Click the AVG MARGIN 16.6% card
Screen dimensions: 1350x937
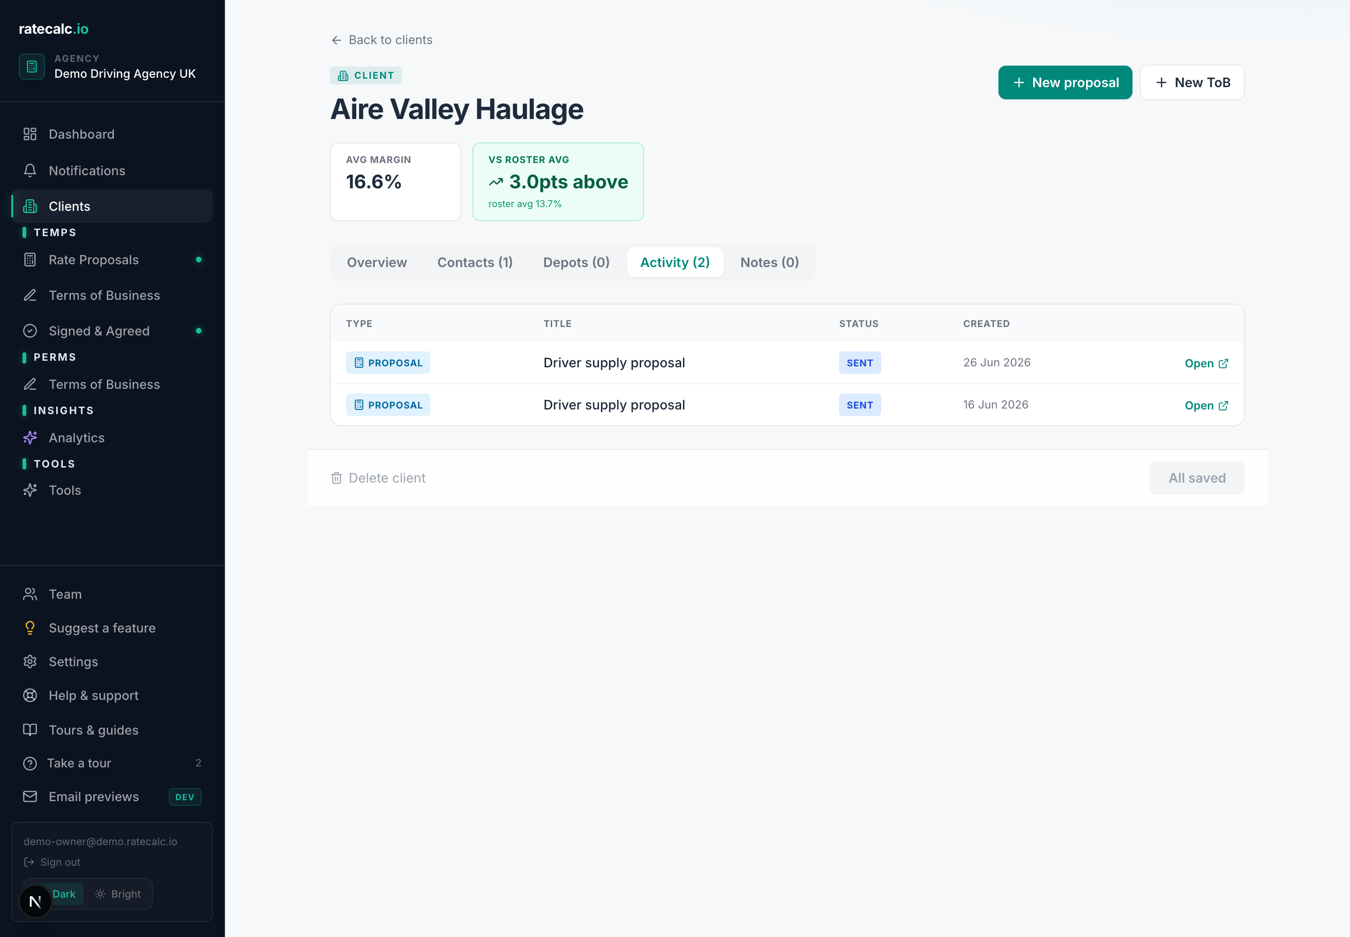tap(395, 182)
